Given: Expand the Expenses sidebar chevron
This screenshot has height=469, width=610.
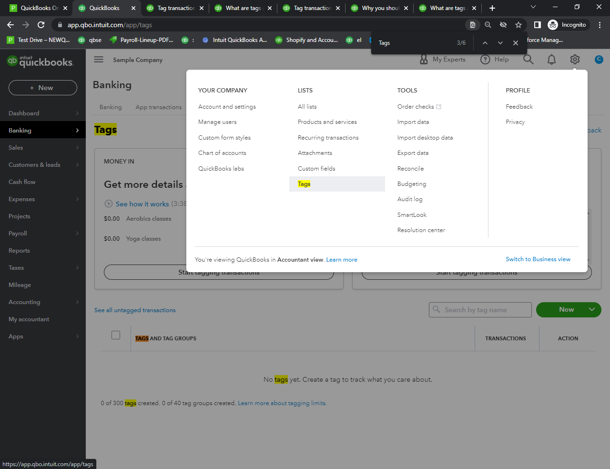Looking at the screenshot, I should [77, 199].
